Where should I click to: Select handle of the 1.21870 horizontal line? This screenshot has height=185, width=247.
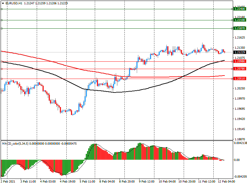2,28
